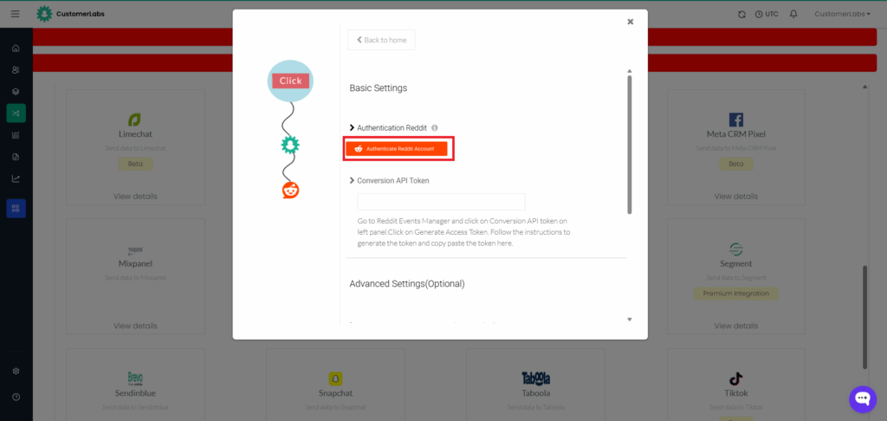Open the chat support widget
The image size is (887, 421).
click(x=863, y=399)
